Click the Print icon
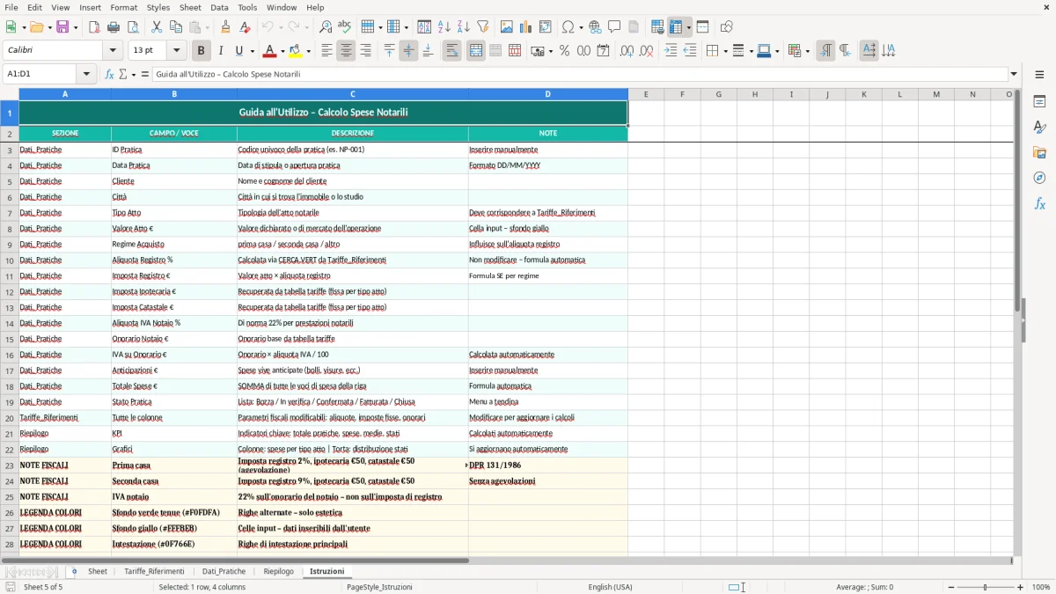 (114, 27)
